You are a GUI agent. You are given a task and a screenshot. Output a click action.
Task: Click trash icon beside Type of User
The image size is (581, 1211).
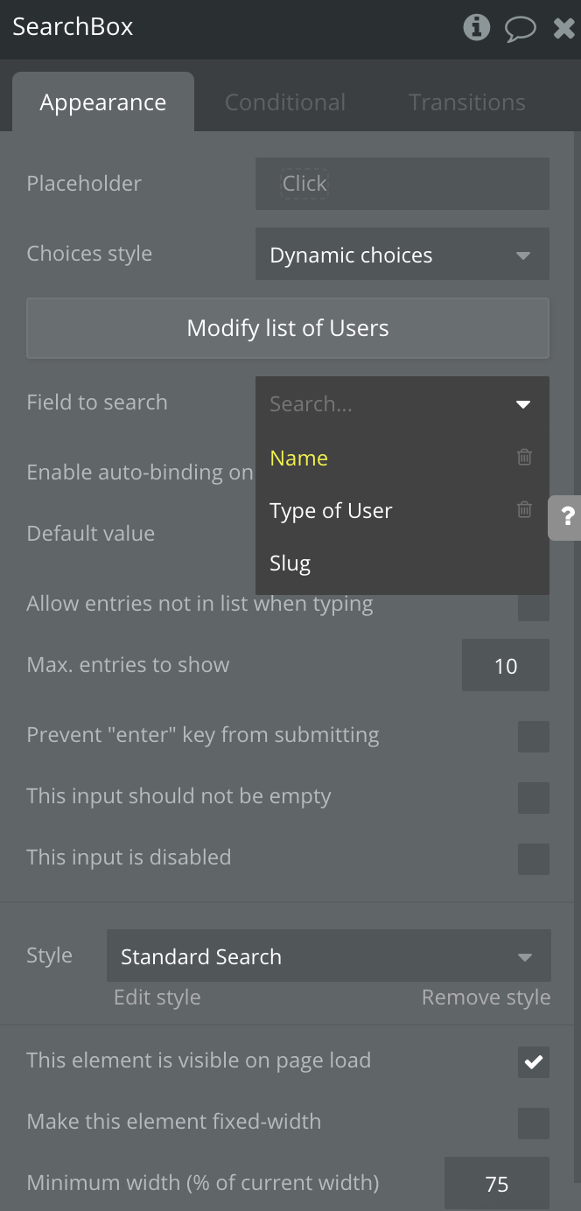pyautogui.click(x=524, y=509)
